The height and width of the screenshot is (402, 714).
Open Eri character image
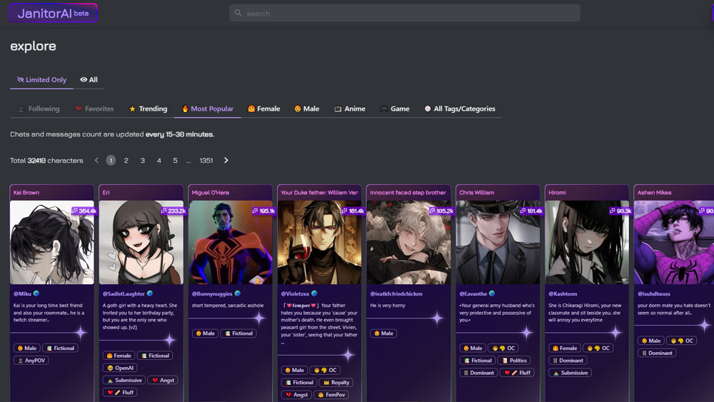(x=141, y=242)
